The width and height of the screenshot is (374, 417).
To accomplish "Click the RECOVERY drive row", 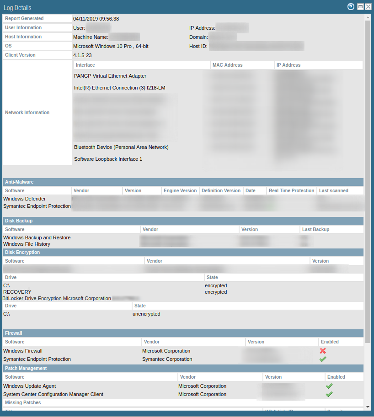I will pos(17,292).
